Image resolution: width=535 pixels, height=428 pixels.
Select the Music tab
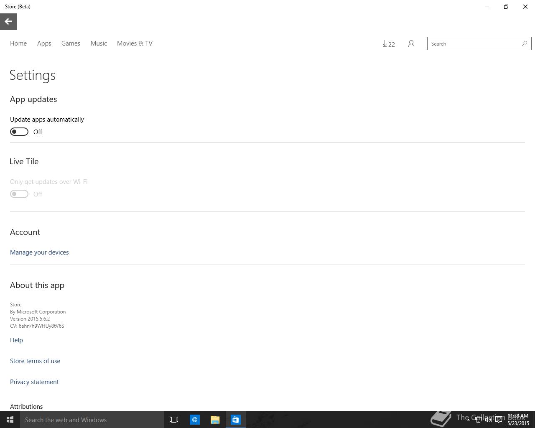[99, 43]
